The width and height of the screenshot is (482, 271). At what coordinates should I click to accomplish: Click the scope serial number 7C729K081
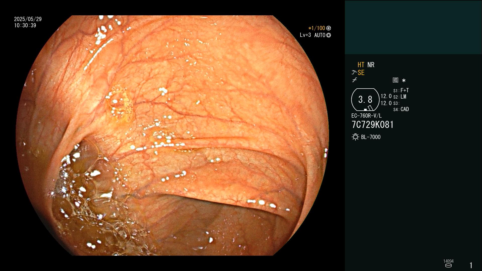[x=373, y=125]
